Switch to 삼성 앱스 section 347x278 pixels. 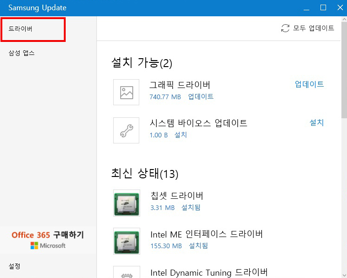point(21,53)
